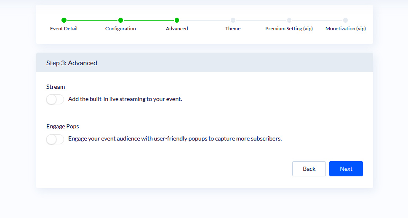
Task: Select the Advanced step dot
Action: tap(177, 20)
